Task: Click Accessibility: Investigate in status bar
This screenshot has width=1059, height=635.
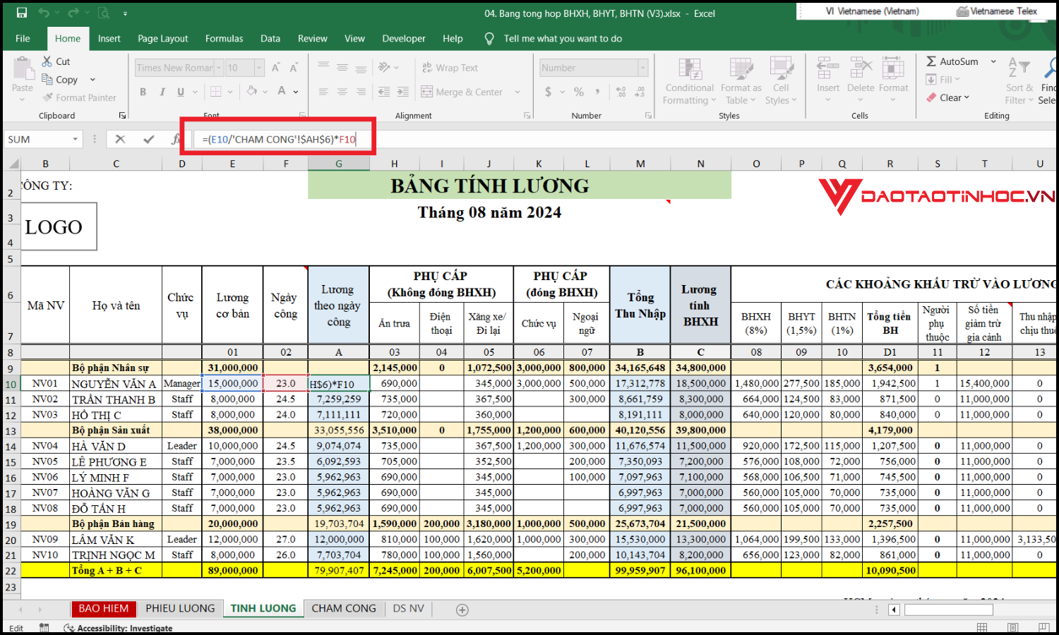Action: (119, 628)
